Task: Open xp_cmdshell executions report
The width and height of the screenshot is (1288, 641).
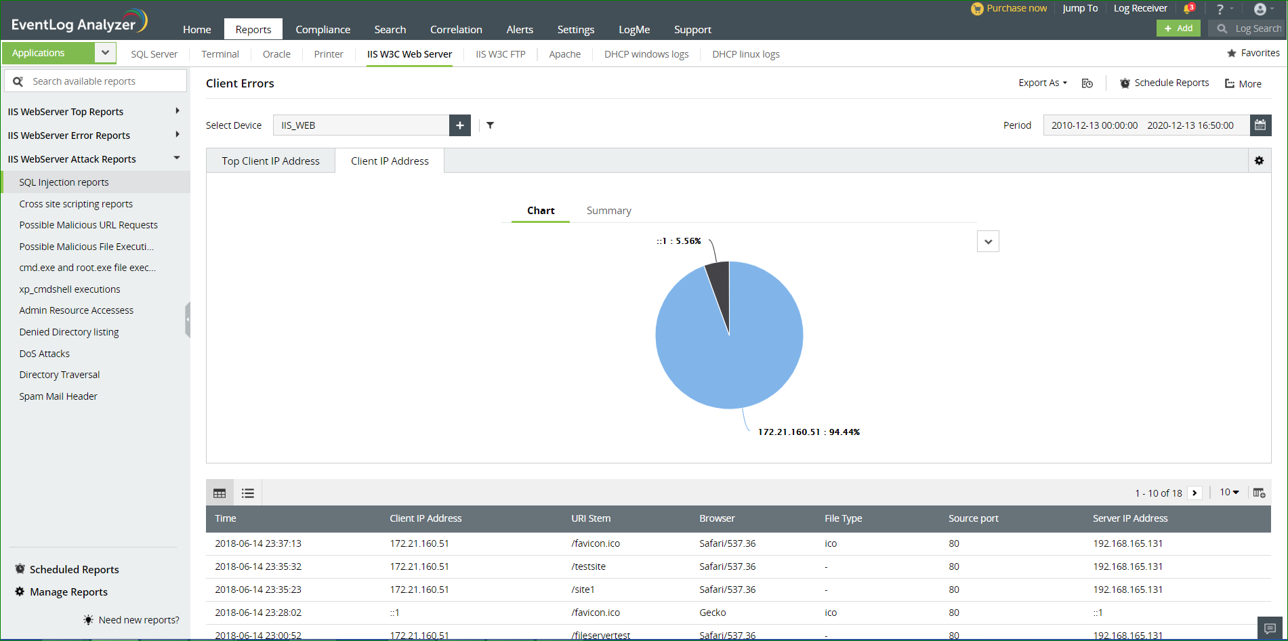Action: [x=70, y=289]
